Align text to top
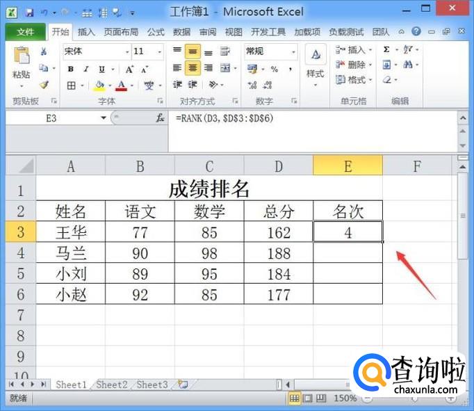 177,51
